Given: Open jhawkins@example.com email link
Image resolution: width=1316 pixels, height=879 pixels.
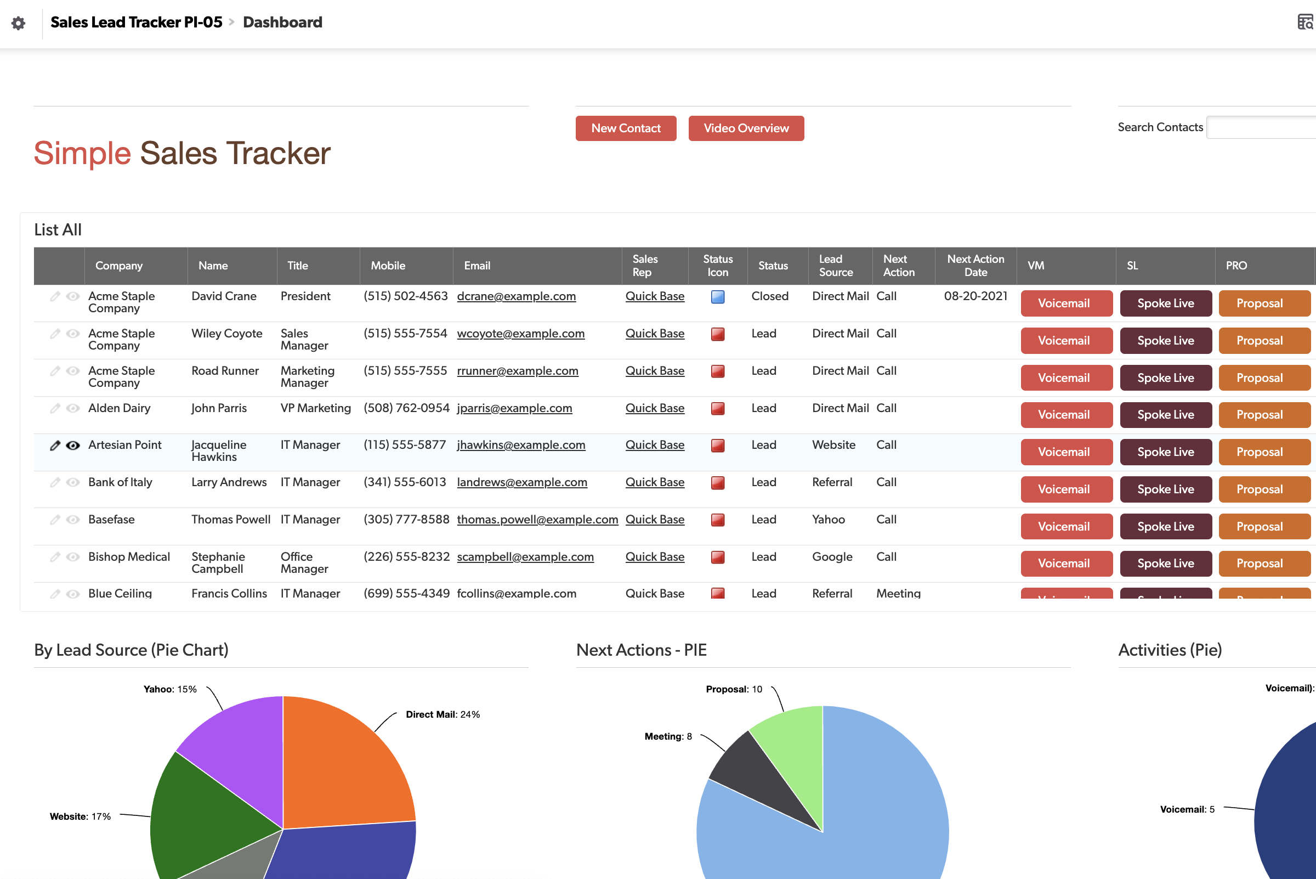Looking at the screenshot, I should pyautogui.click(x=521, y=445).
